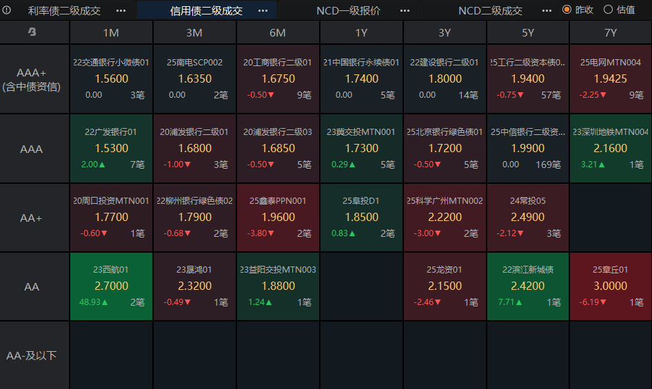Click the 6M column header
Image resolution: width=652 pixels, height=389 pixels.
pos(278,32)
